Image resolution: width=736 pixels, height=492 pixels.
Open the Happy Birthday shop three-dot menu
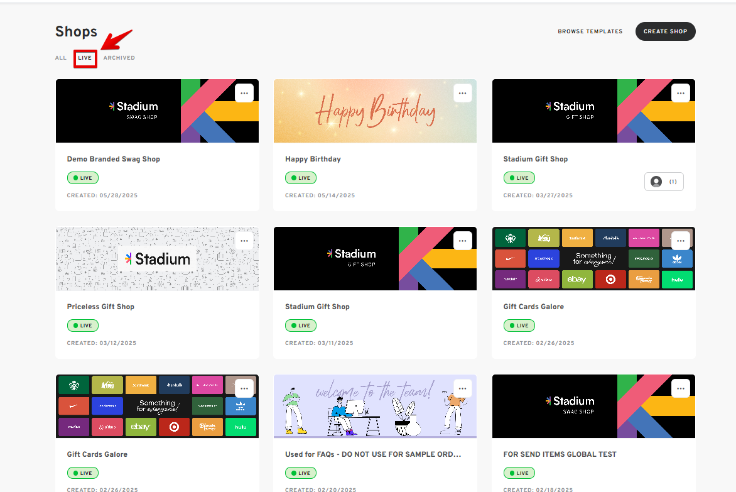pyautogui.click(x=462, y=93)
